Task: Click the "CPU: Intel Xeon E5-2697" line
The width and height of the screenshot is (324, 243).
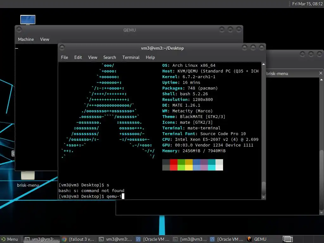Action: tap(210, 140)
